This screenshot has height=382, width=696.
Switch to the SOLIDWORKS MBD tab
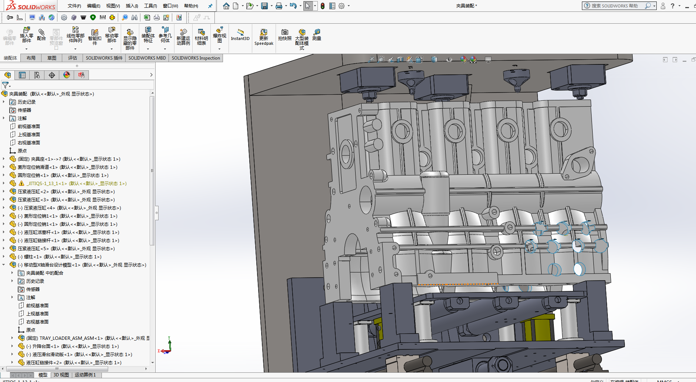click(x=147, y=58)
